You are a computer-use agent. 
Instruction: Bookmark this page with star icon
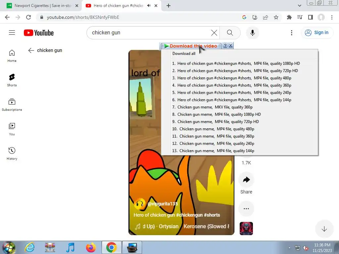tap(276, 17)
